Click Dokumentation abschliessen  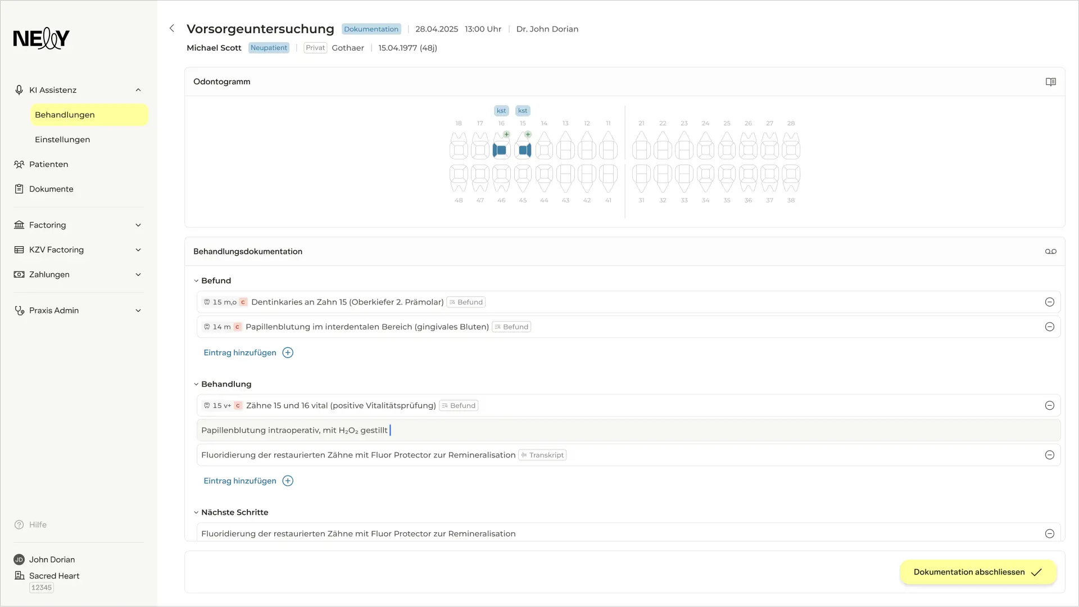click(x=978, y=572)
